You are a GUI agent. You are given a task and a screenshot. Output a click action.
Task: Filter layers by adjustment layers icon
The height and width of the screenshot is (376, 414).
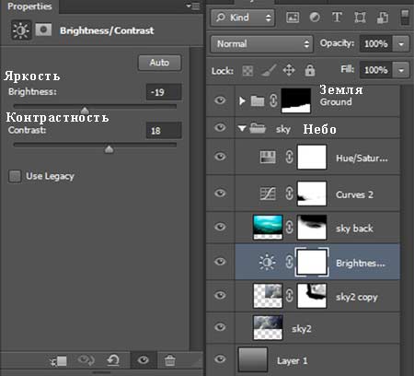click(x=315, y=18)
